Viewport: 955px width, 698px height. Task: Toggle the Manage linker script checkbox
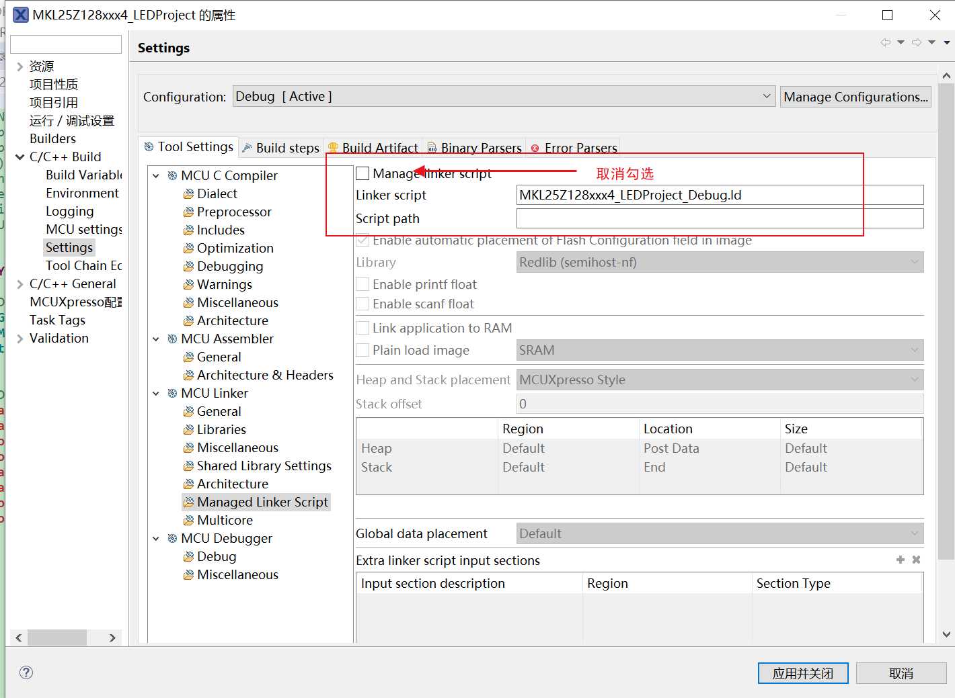click(362, 173)
